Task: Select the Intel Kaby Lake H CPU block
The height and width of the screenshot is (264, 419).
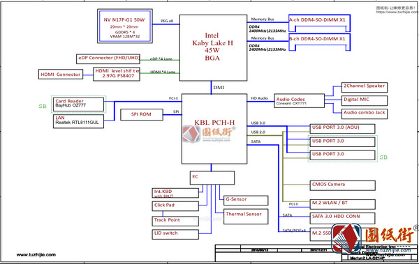Action: 213,48
